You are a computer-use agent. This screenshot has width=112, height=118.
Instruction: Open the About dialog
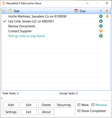click(46, 112)
